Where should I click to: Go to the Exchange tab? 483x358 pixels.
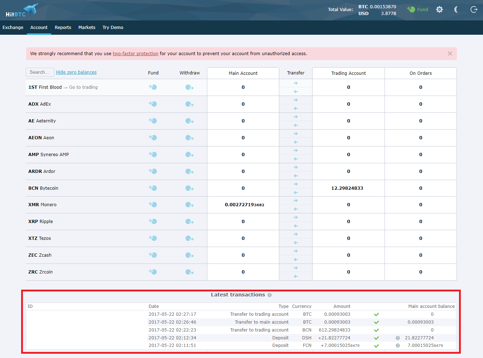[x=13, y=28]
